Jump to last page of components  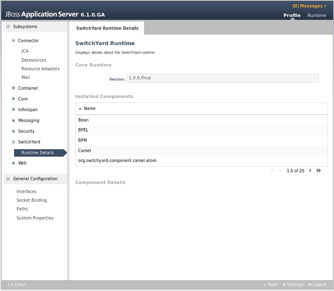pyautogui.click(x=319, y=171)
